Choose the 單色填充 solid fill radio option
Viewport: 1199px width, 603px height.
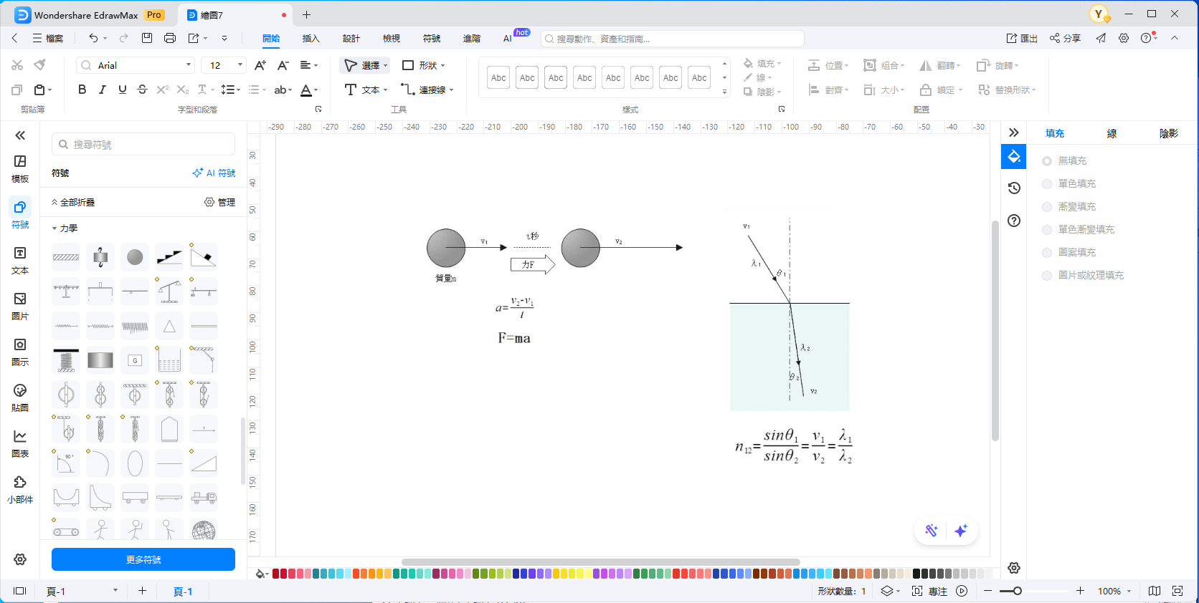[1047, 184]
